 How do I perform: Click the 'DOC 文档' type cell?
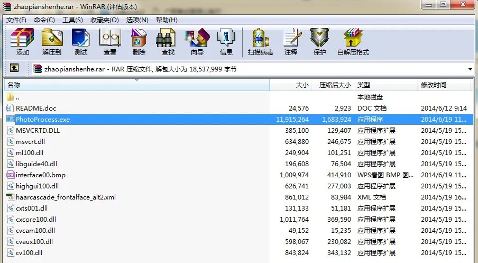click(x=372, y=108)
